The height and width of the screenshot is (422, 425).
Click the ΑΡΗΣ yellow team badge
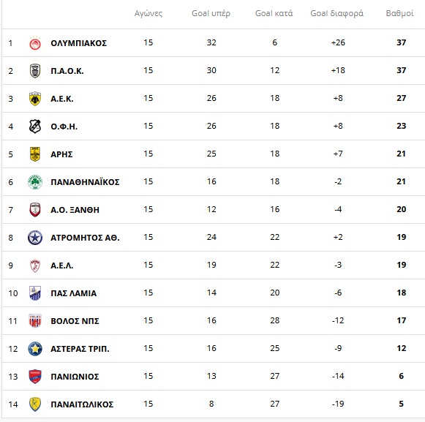point(35,154)
